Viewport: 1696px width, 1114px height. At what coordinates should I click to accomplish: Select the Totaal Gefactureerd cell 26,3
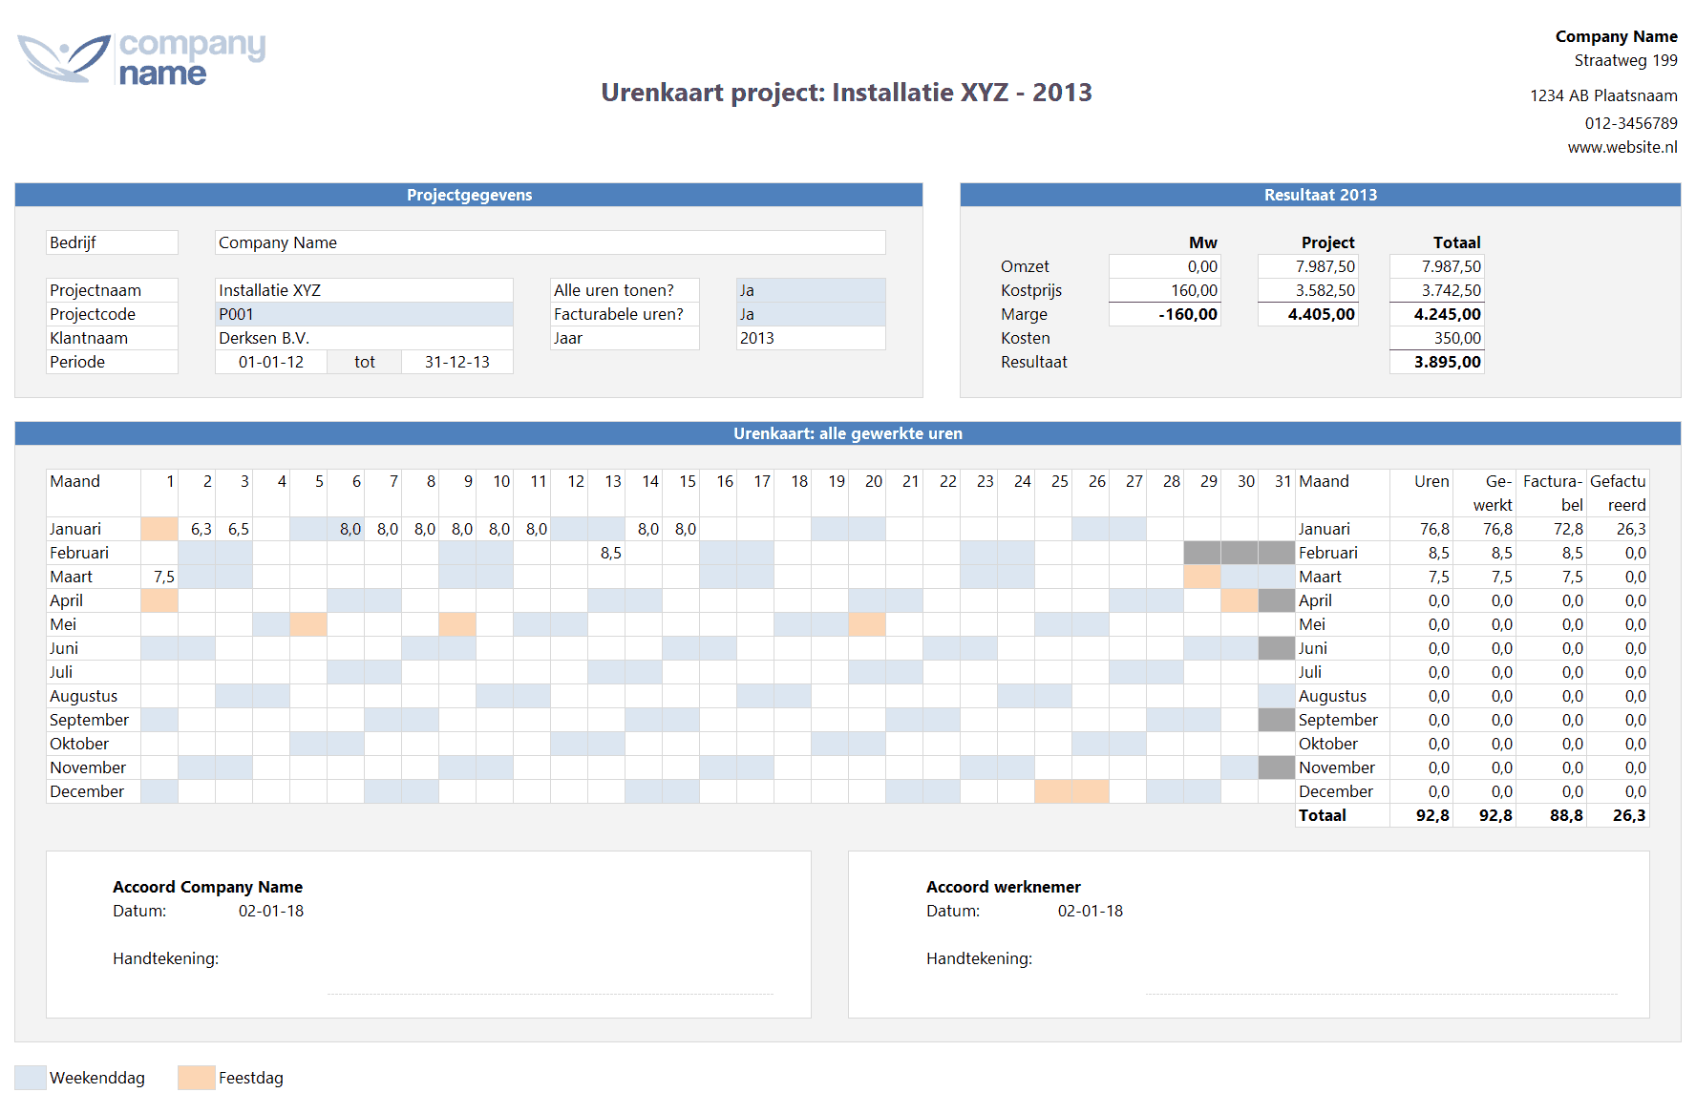coord(1618,815)
